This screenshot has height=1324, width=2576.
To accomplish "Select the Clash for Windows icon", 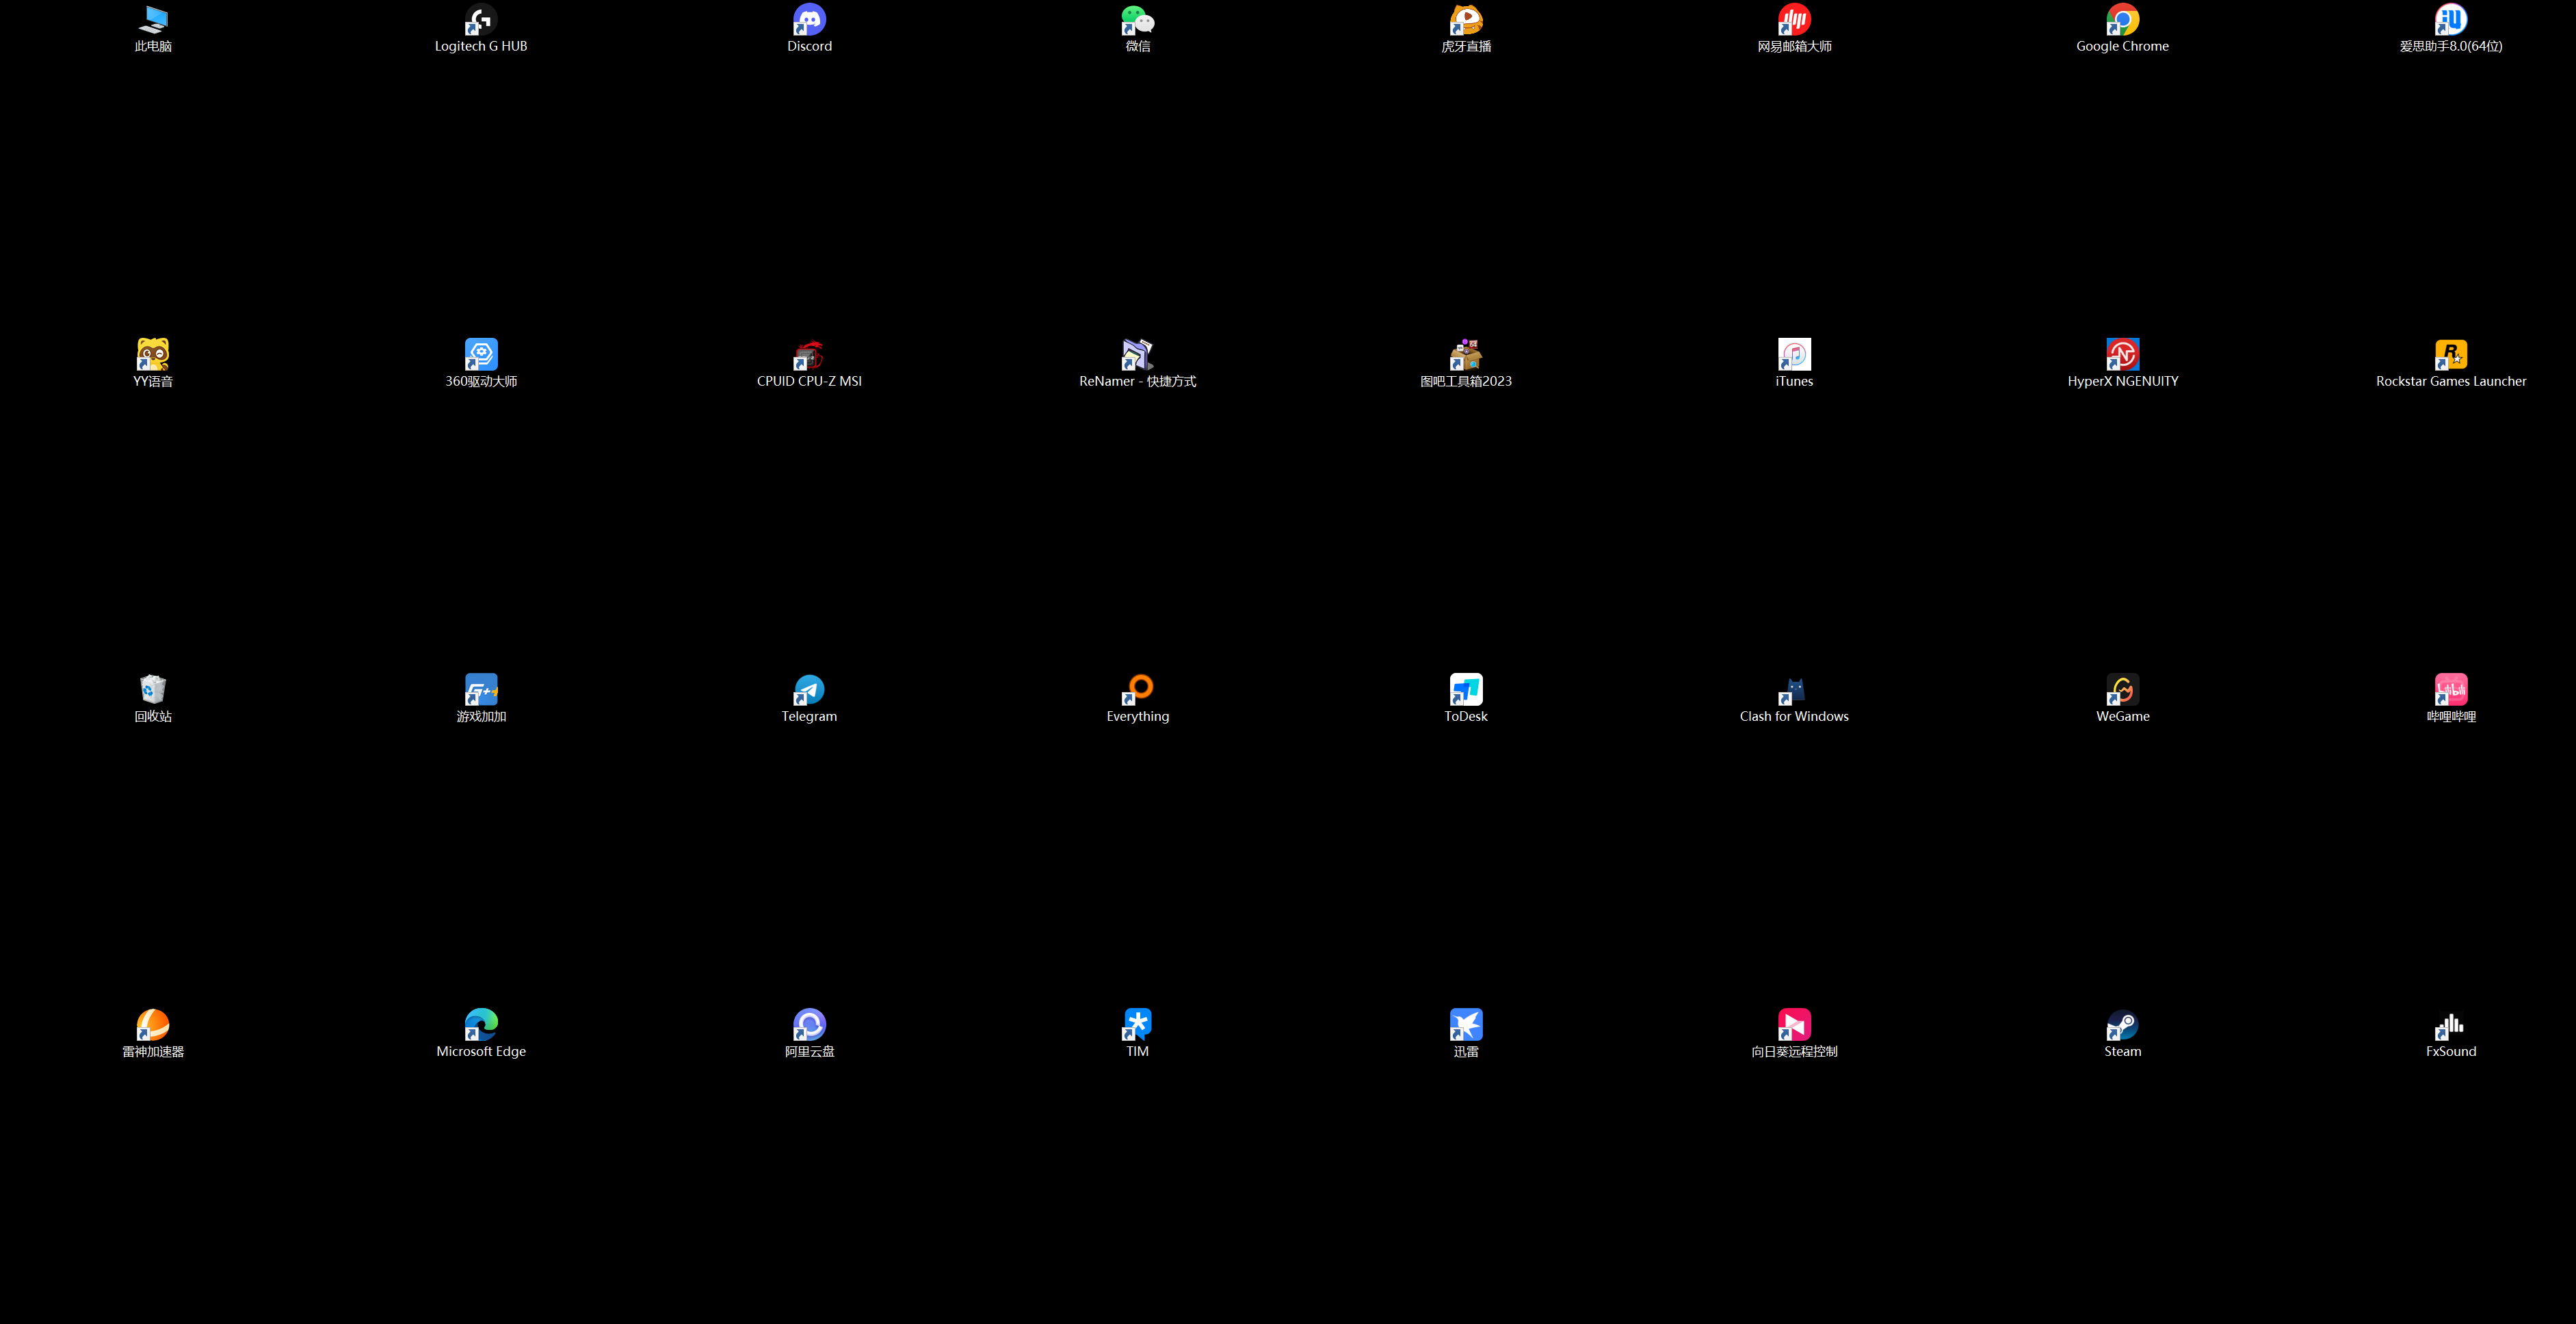I will pos(1794,690).
